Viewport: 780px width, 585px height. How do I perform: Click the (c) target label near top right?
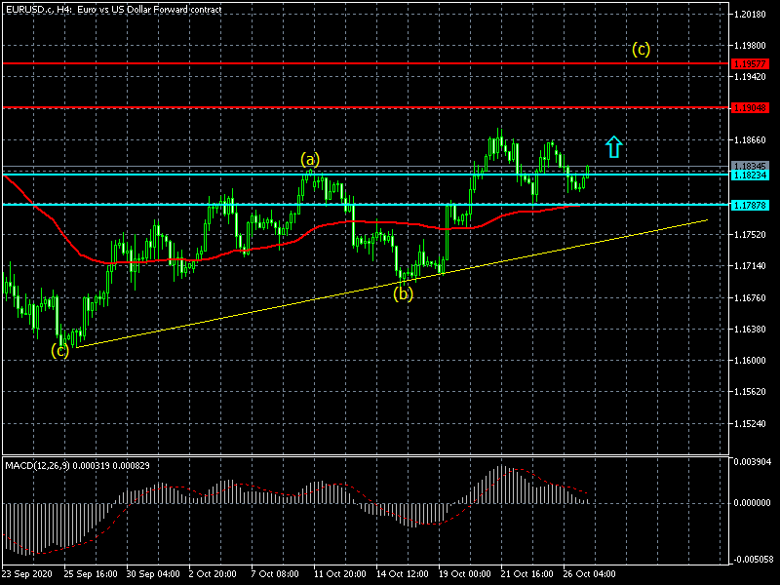coord(641,49)
